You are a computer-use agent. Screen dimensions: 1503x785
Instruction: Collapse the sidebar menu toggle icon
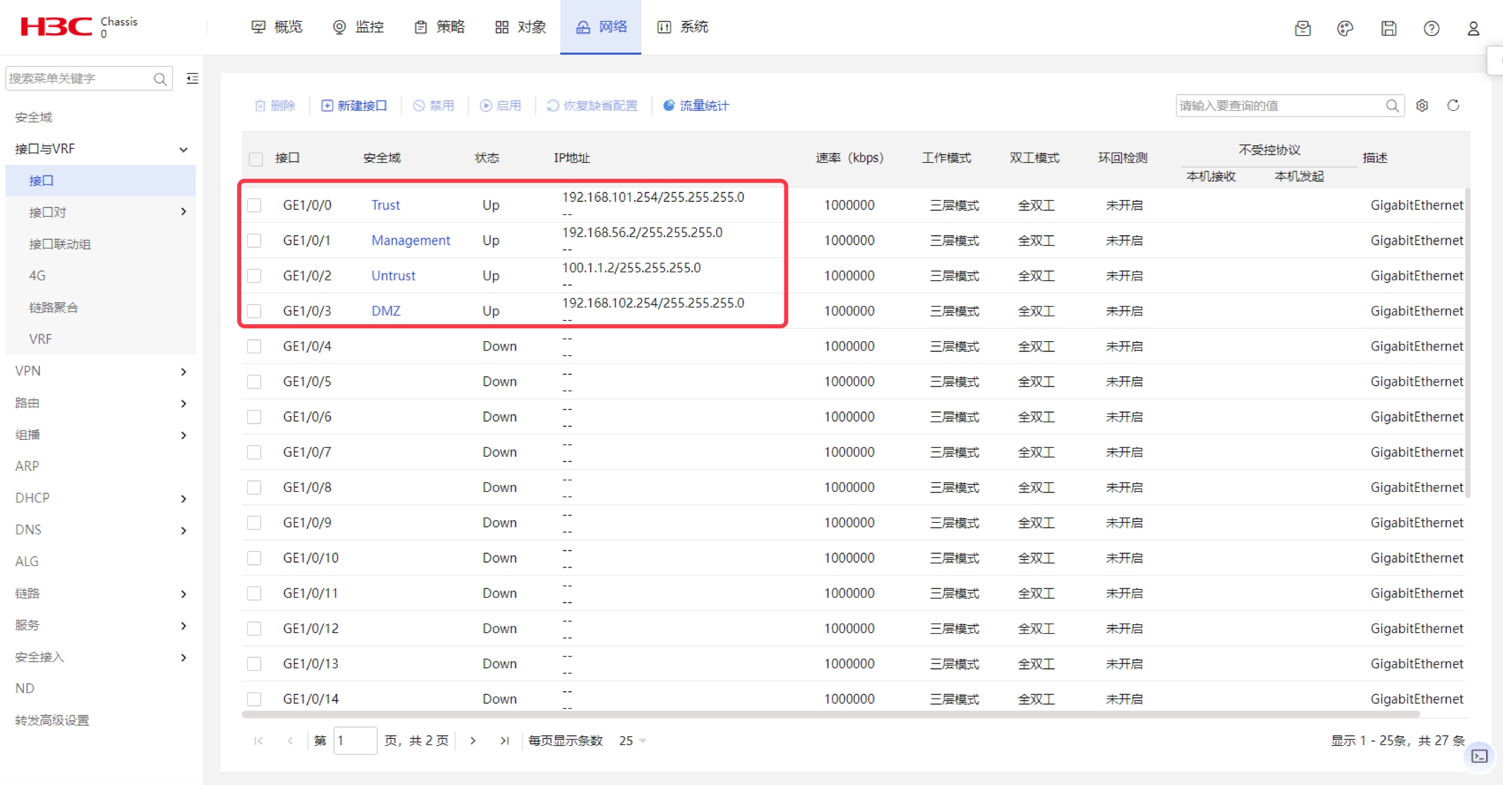click(193, 78)
